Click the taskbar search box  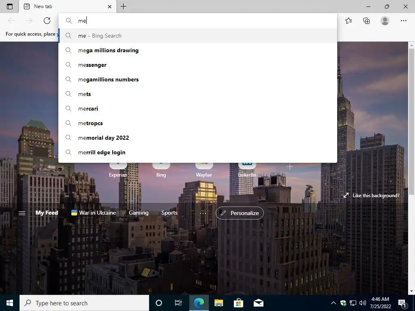(84, 303)
